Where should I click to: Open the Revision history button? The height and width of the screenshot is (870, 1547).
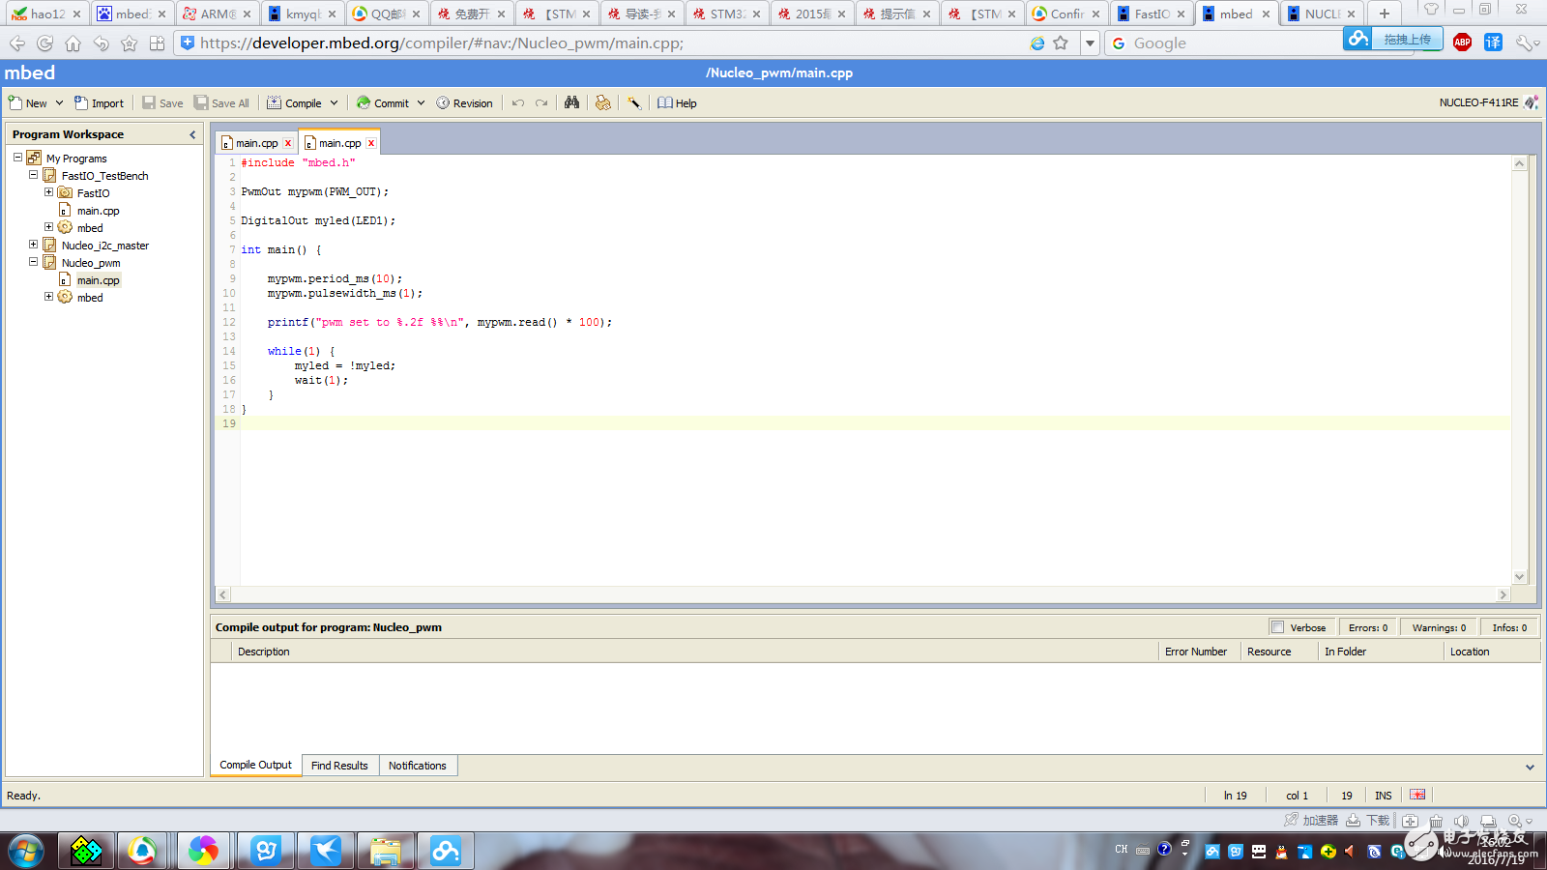(x=464, y=103)
